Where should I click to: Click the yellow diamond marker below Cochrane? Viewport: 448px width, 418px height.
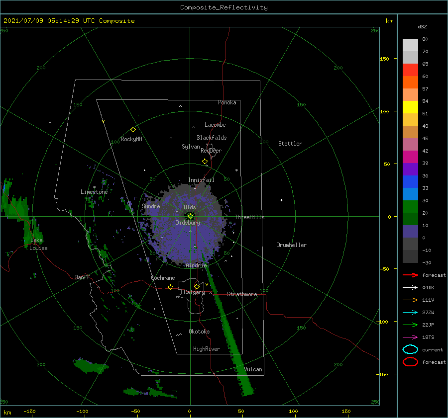[x=171, y=287]
